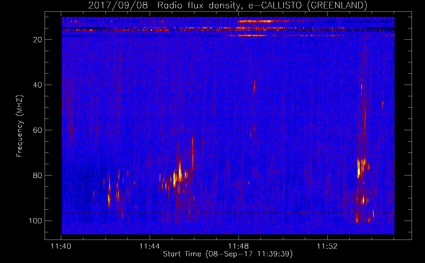The height and width of the screenshot is (263, 425).
Task: Click the "Frequency (MHZ)" y-axis label
Action: click(20, 126)
